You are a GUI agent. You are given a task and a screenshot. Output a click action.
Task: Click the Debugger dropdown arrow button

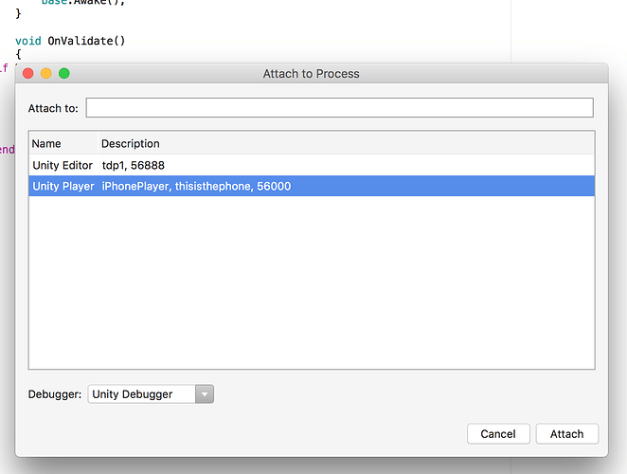tap(205, 394)
